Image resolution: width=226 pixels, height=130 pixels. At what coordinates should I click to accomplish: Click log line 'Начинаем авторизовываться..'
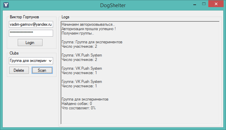88,24
